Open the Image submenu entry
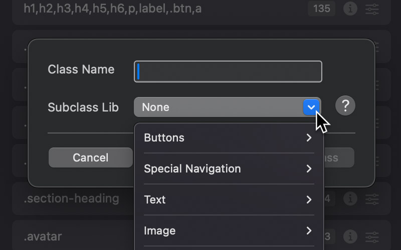This screenshot has width=401, height=250. [229, 230]
